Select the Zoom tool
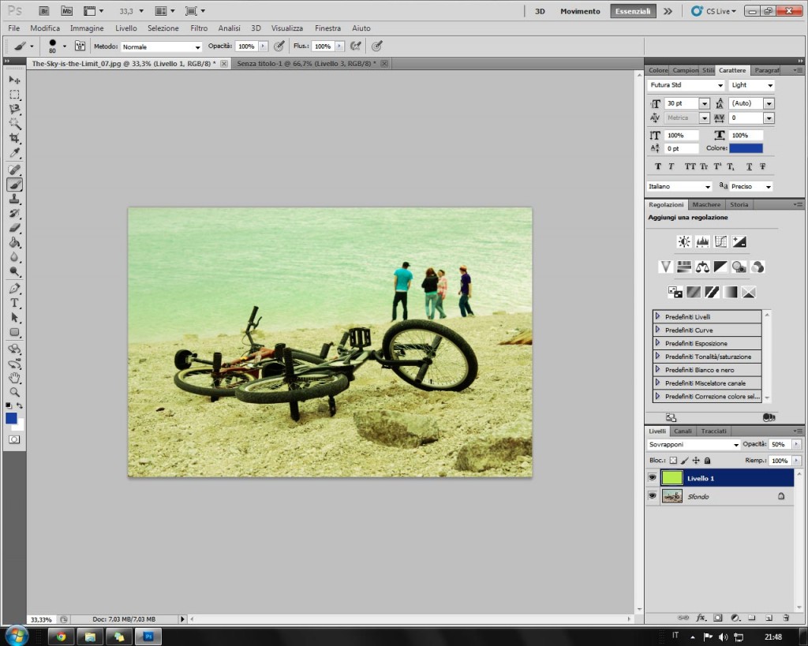The width and height of the screenshot is (808, 646). (x=14, y=392)
